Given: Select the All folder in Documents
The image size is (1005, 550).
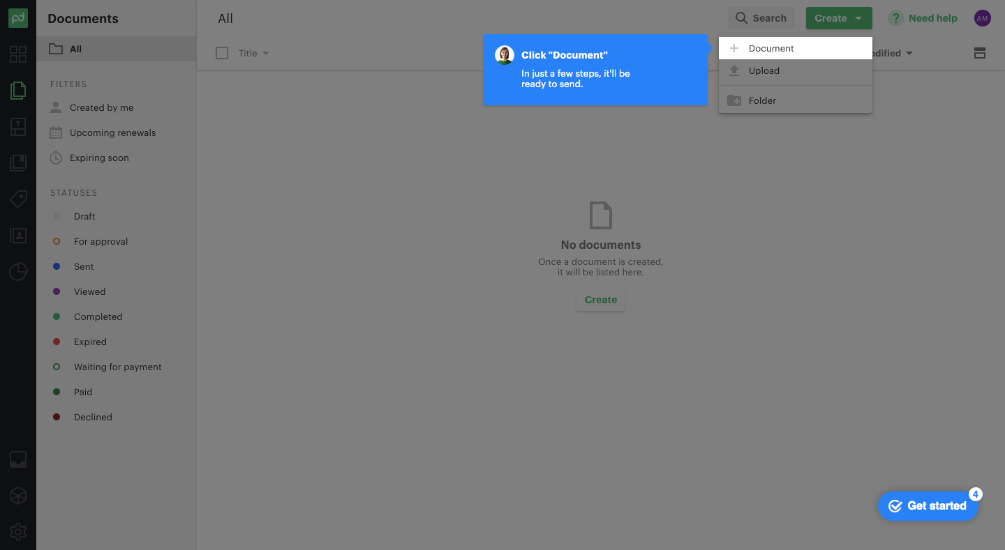Looking at the screenshot, I should point(117,49).
